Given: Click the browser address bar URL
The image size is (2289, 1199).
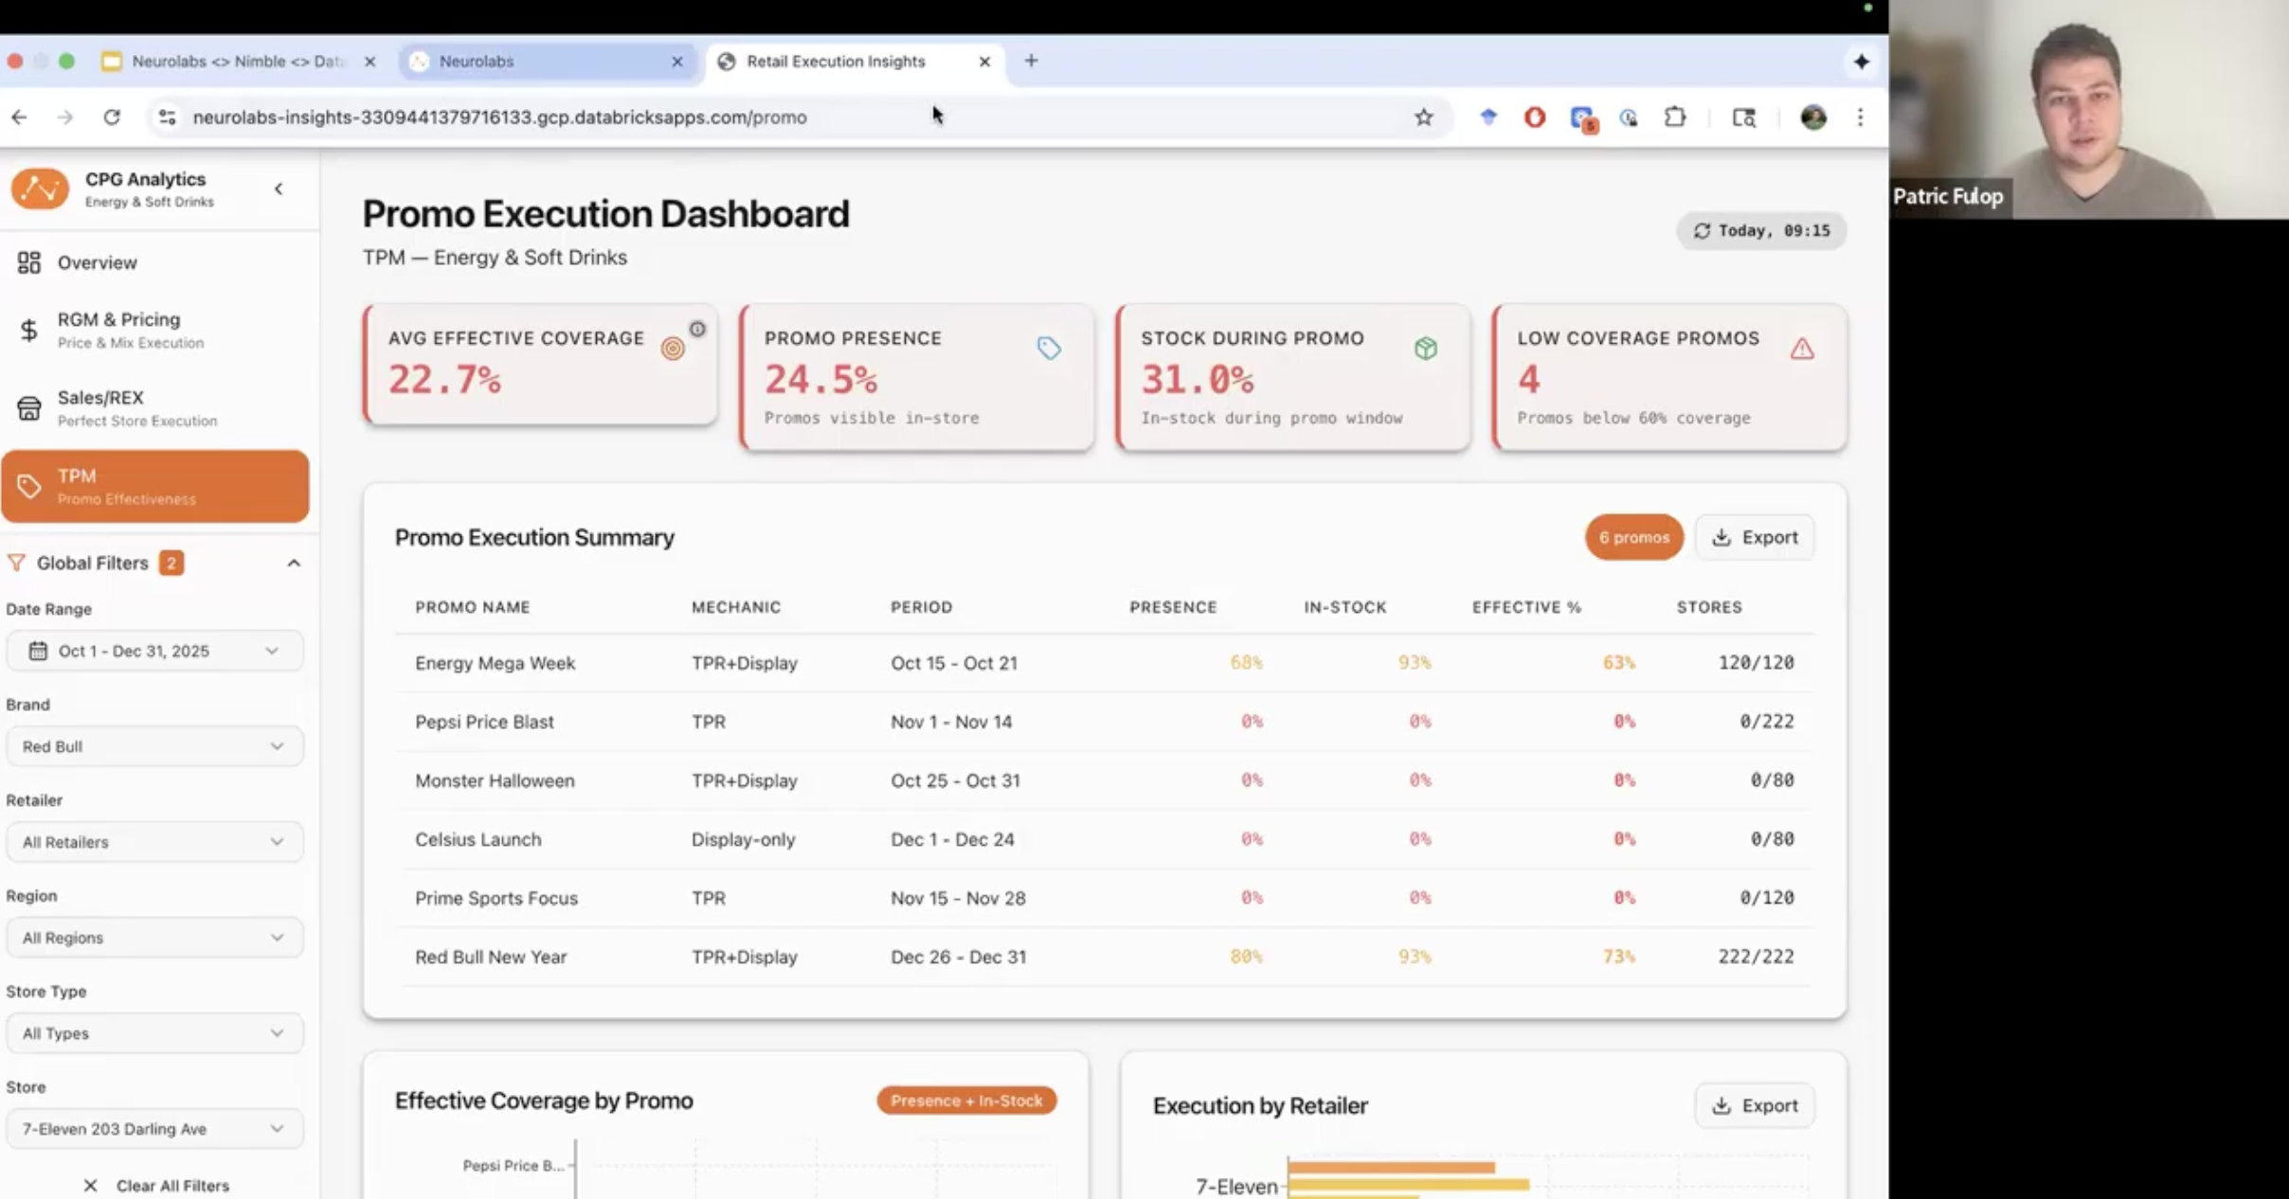Looking at the screenshot, I should click(499, 117).
